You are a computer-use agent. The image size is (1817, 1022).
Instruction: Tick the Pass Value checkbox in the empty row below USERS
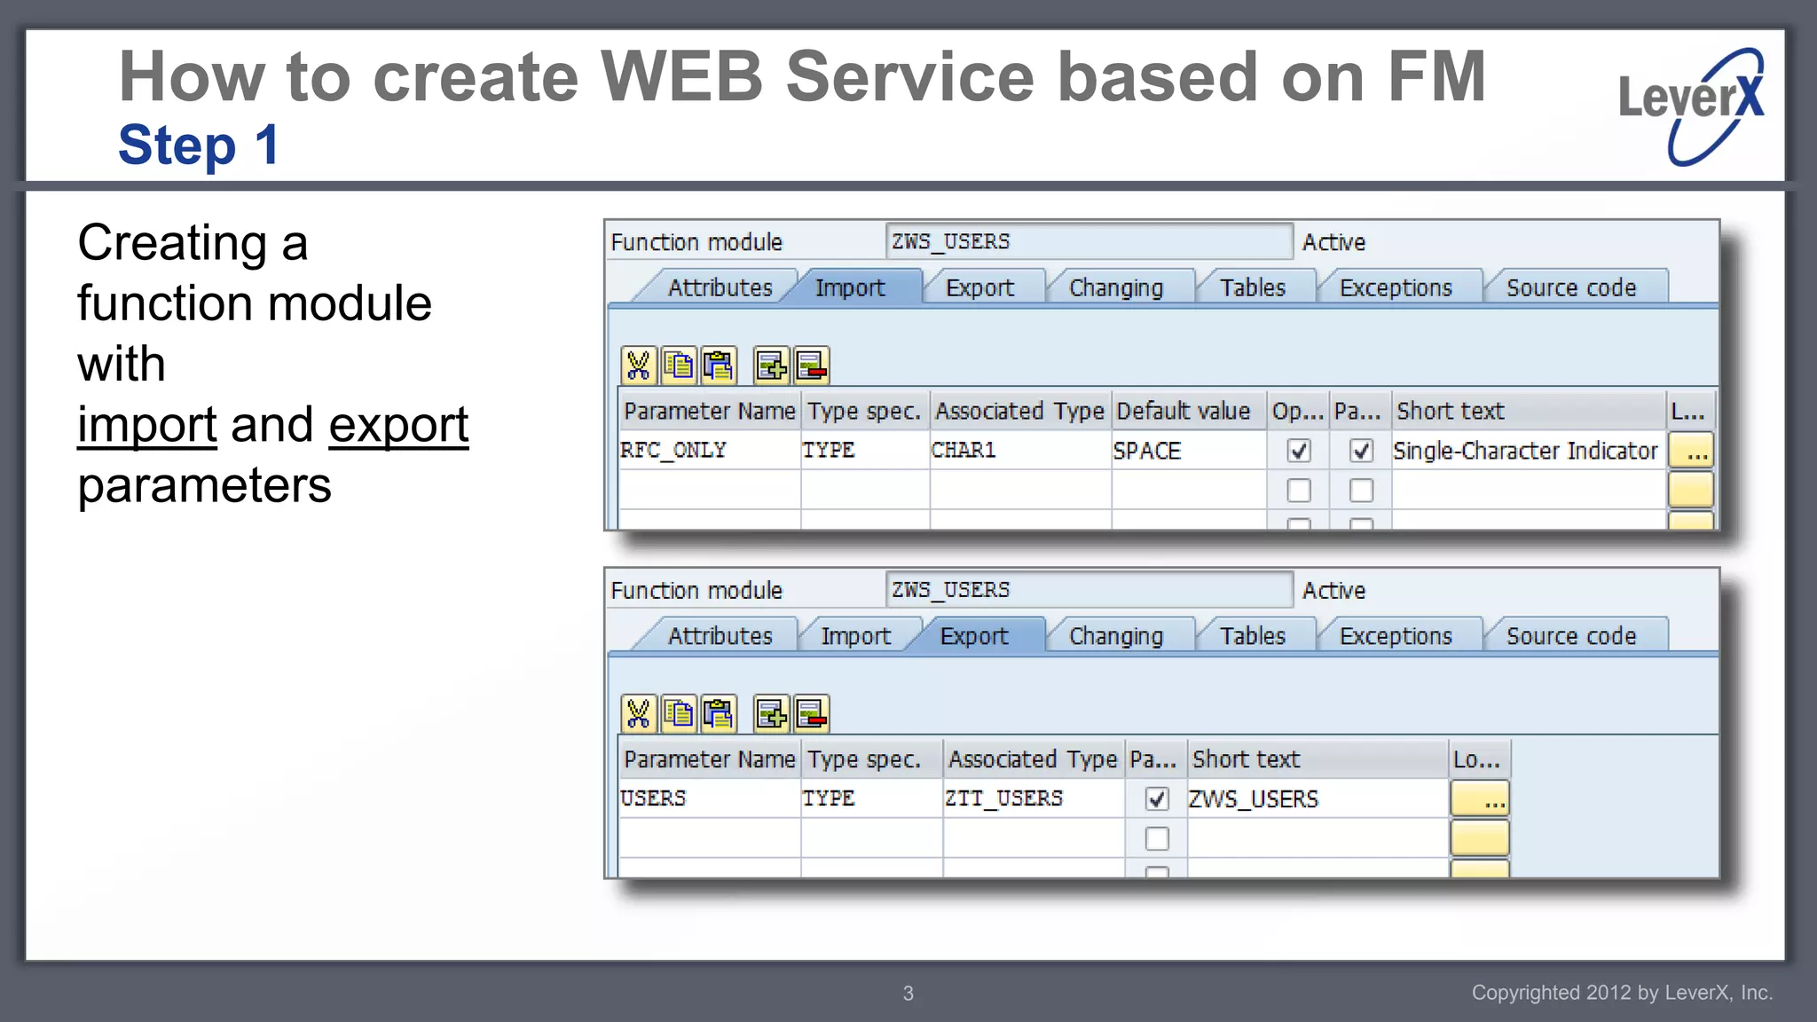1157,837
